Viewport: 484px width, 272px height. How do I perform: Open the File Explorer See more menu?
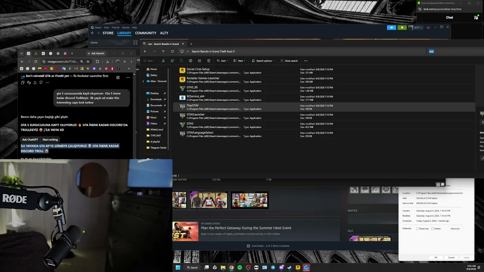point(306,61)
